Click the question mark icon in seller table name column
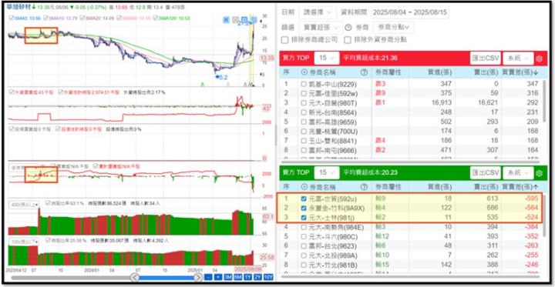The image size is (555, 287). pyautogui.click(x=364, y=187)
